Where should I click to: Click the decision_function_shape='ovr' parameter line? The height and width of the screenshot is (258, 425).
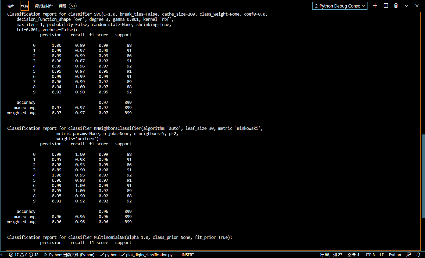(95, 19)
